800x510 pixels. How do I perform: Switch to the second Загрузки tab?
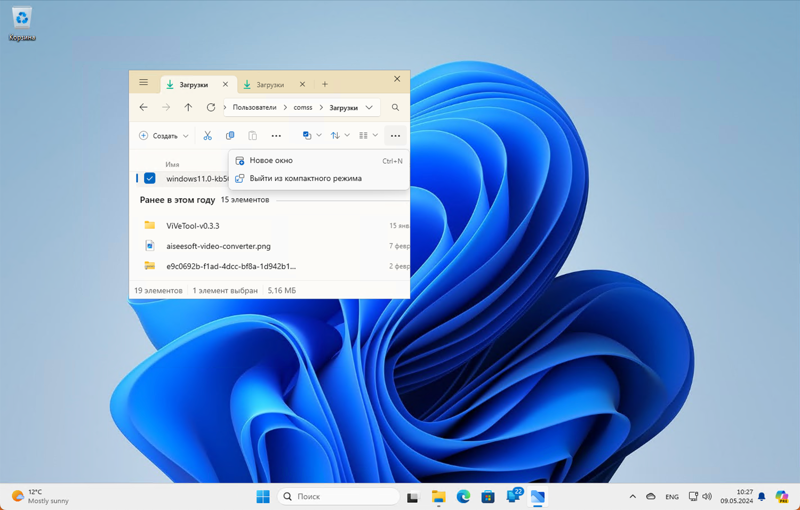270,85
